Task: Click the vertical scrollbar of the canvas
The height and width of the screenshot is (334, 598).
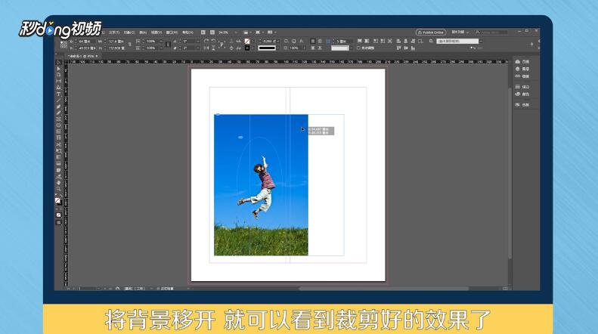Action: click(x=510, y=174)
